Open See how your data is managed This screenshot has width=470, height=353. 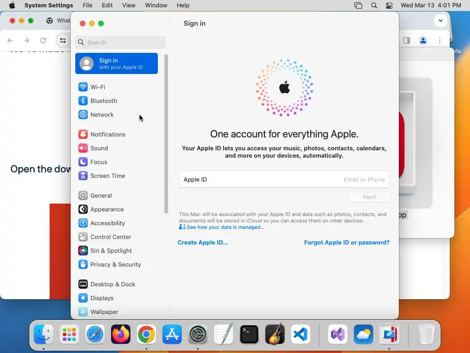pyautogui.click(x=225, y=227)
